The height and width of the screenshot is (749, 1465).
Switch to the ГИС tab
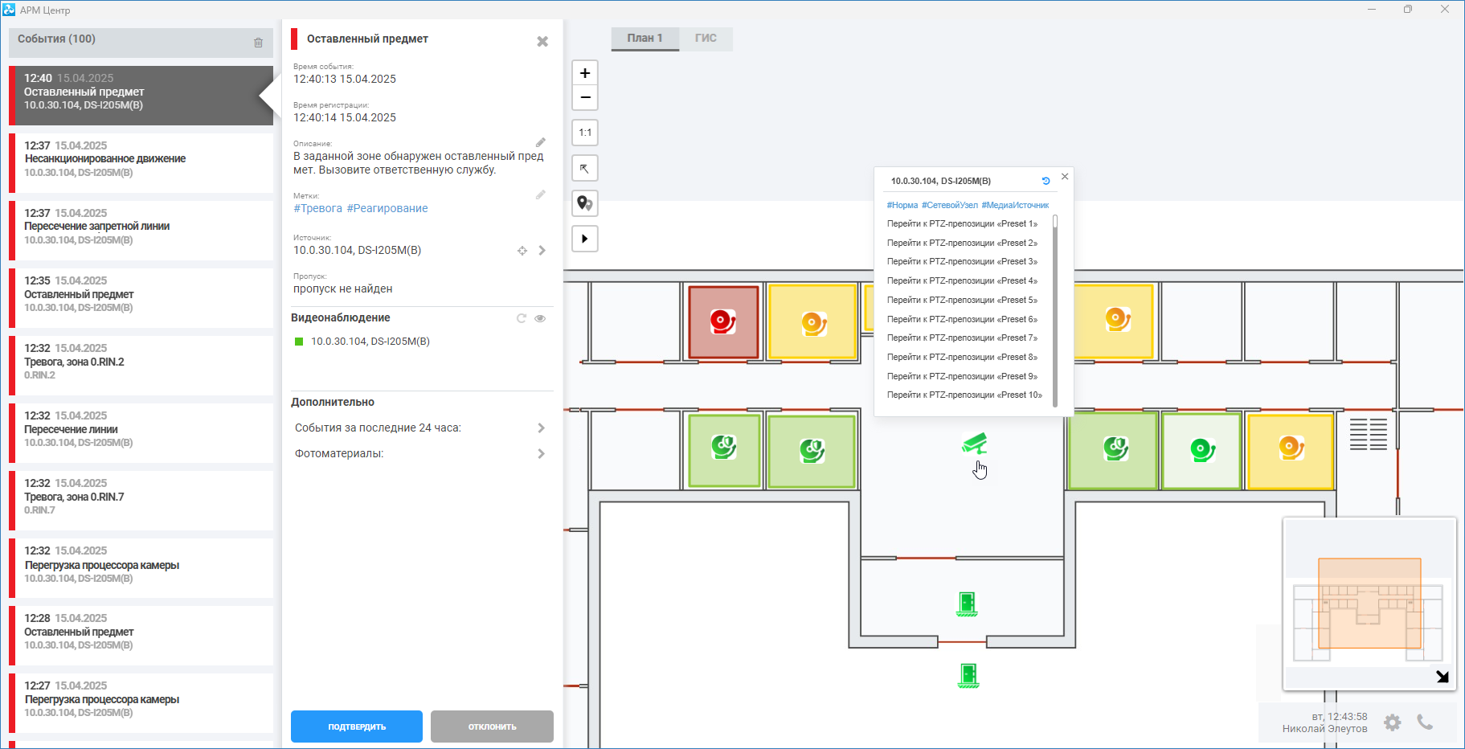706,39
